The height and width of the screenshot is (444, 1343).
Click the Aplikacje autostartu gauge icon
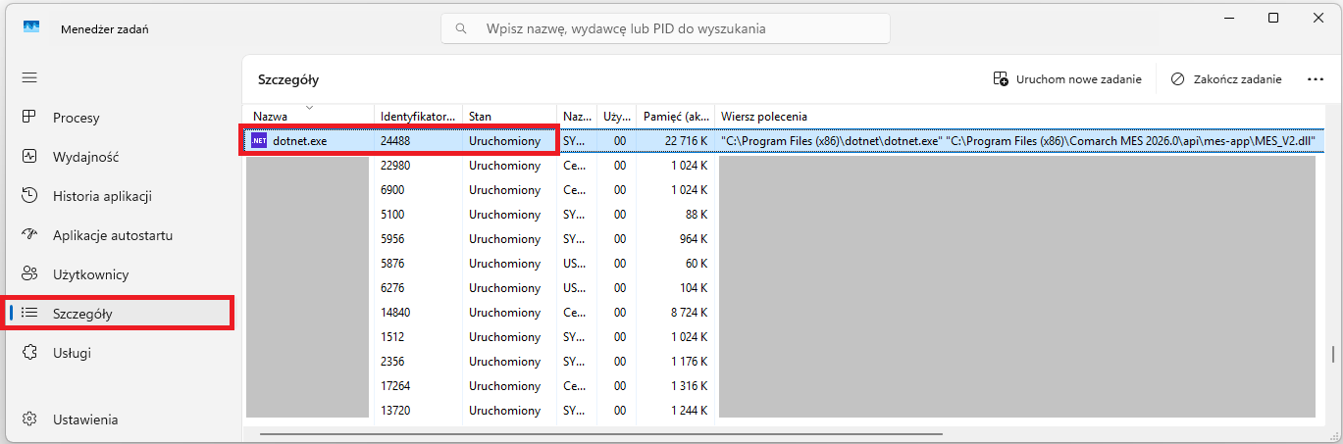point(29,235)
